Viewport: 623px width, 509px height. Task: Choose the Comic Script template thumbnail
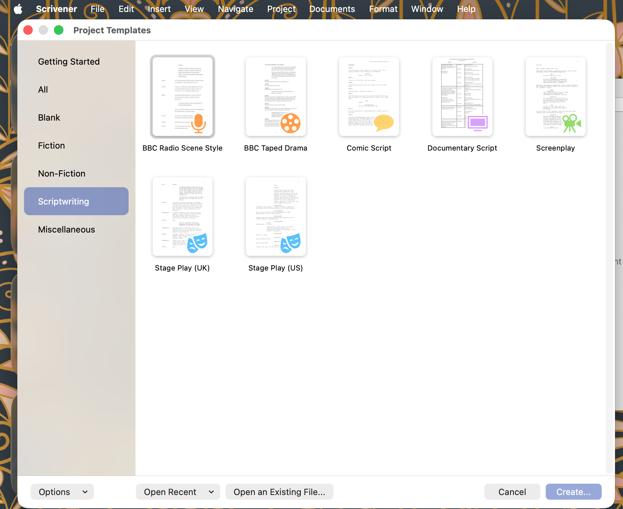(x=369, y=97)
